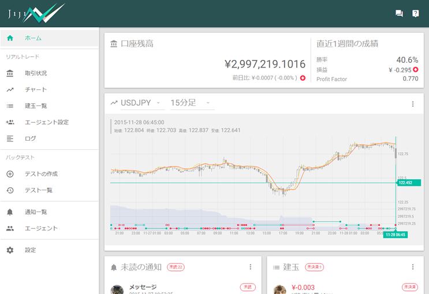The width and height of the screenshot is (429, 294).
Task: Open テストの作成 in the sidebar
Action: tap(49, 174)
